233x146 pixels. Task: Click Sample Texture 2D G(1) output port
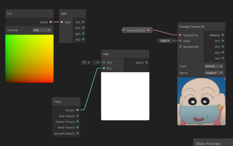click(222, 46)
